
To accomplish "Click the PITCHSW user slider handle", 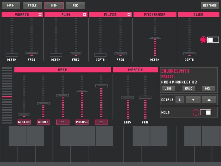I will click(x=82, y=90).
